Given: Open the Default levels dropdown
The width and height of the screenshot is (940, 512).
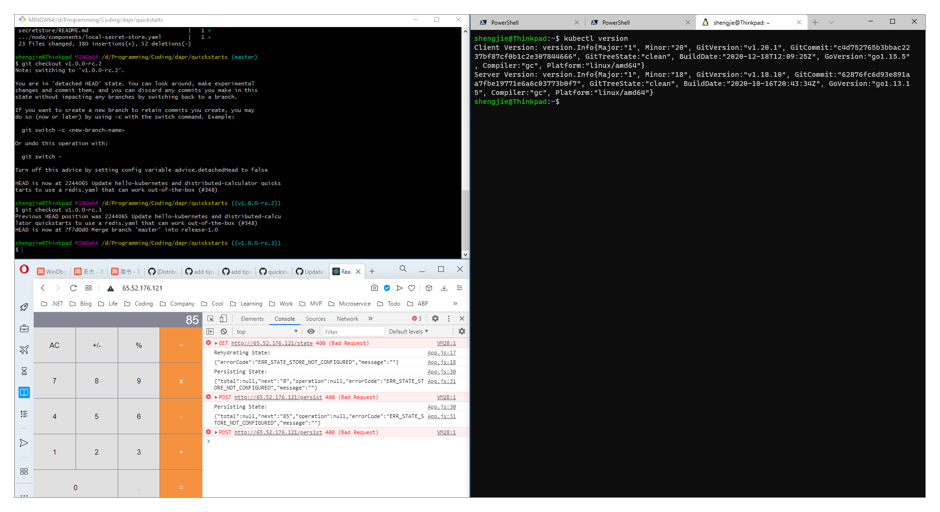Looking at the screenshot, I should 408,331.
